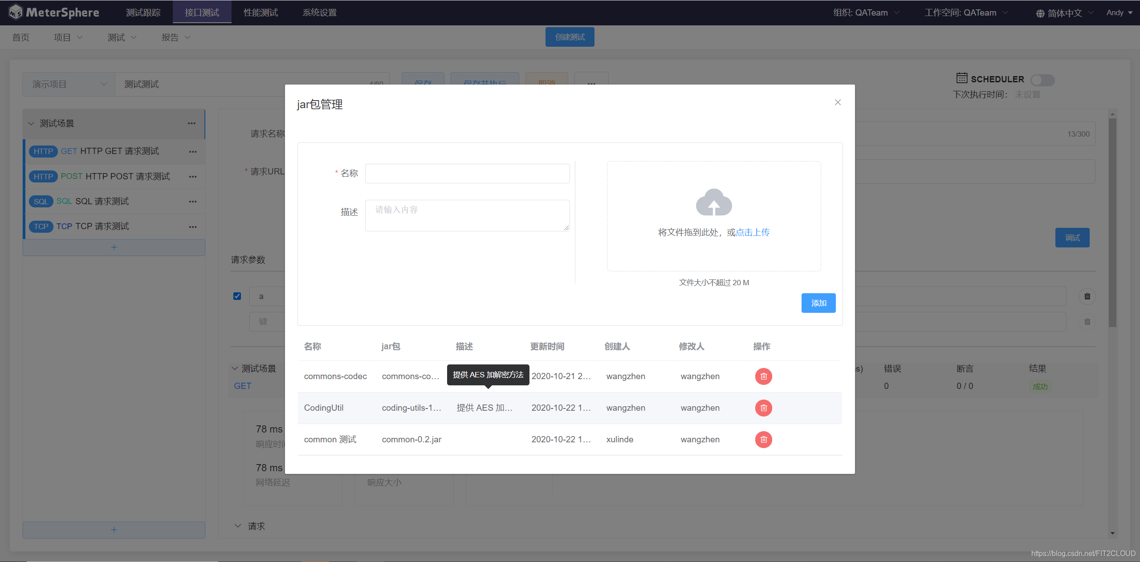This screenshot has height=562, width=1140.
Task: Open more options for HTTP GET 请求测试
Action: pos(192,152)
